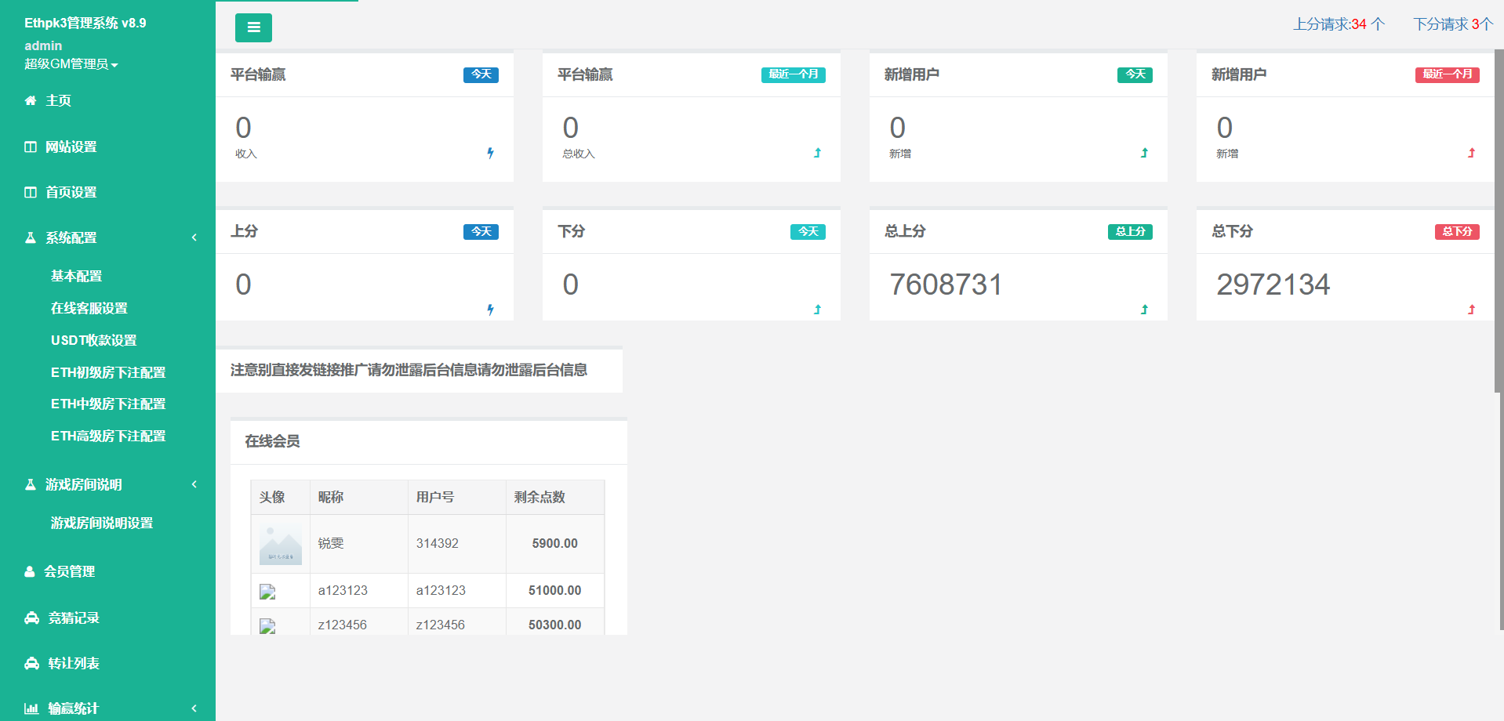1504x721 pixels.
Task: Click the flask icon beside 系统配置
Action: (31, 237)
